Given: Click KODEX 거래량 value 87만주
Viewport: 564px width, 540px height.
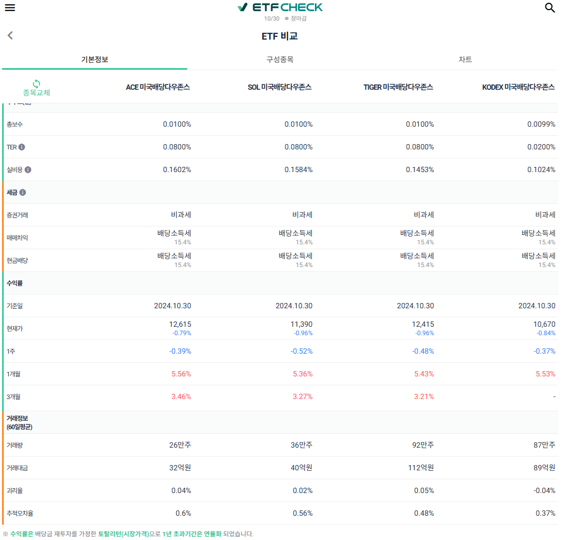Looking at the screenshot, I should tap(544, 445).
